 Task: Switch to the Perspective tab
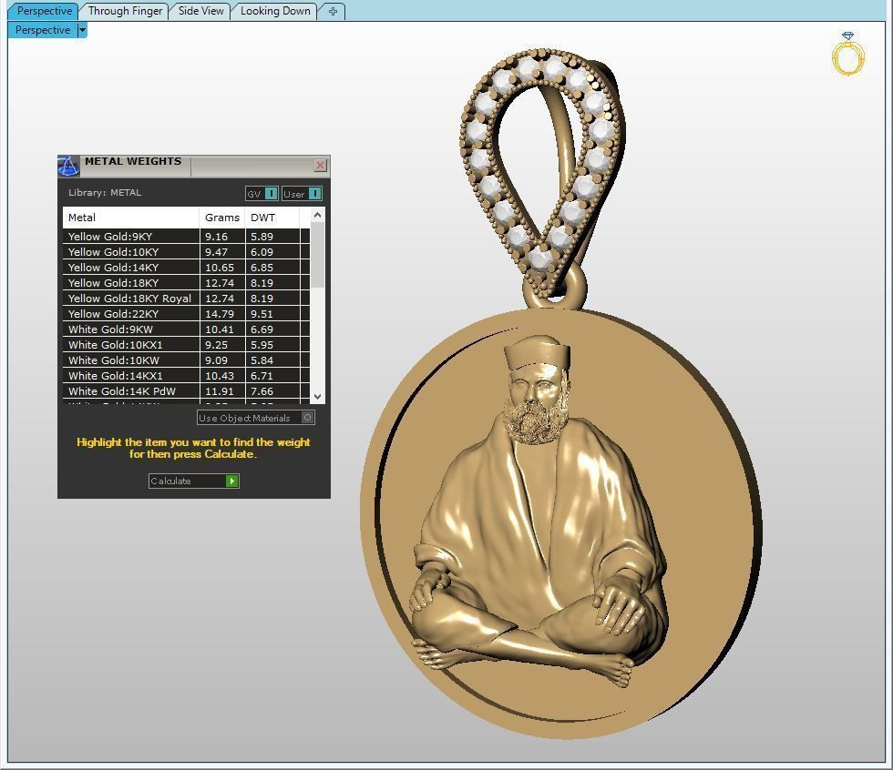[x=44, y=11]
